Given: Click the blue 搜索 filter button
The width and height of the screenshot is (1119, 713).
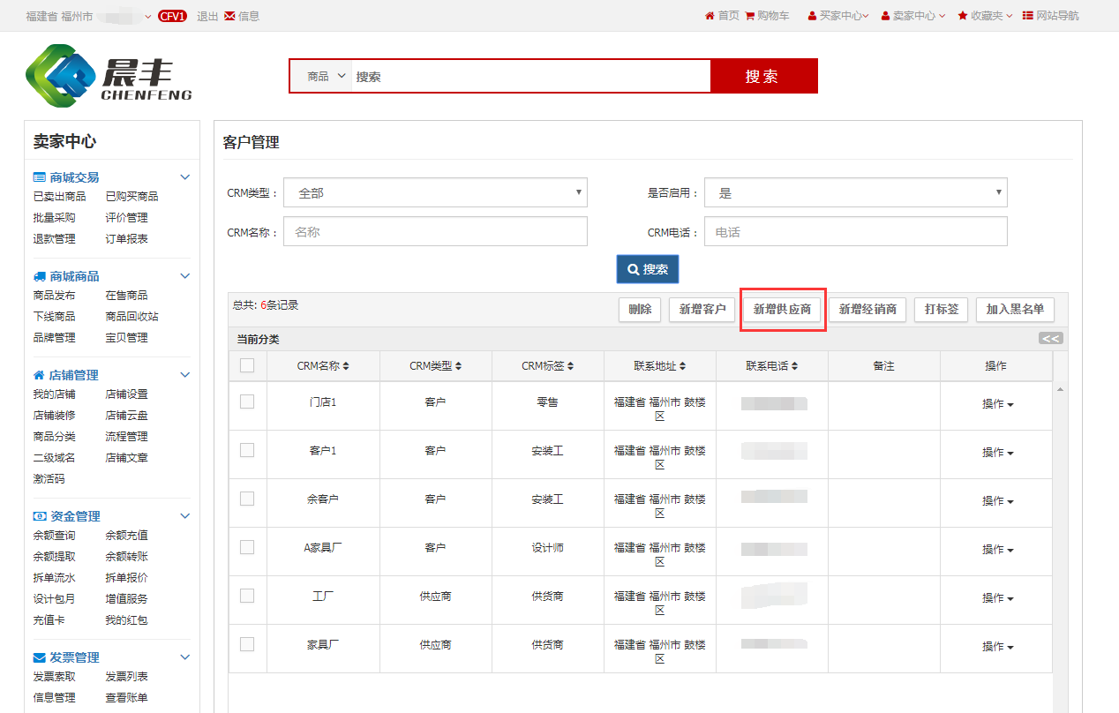Looking at the screenshot, I should pos(647,269).
